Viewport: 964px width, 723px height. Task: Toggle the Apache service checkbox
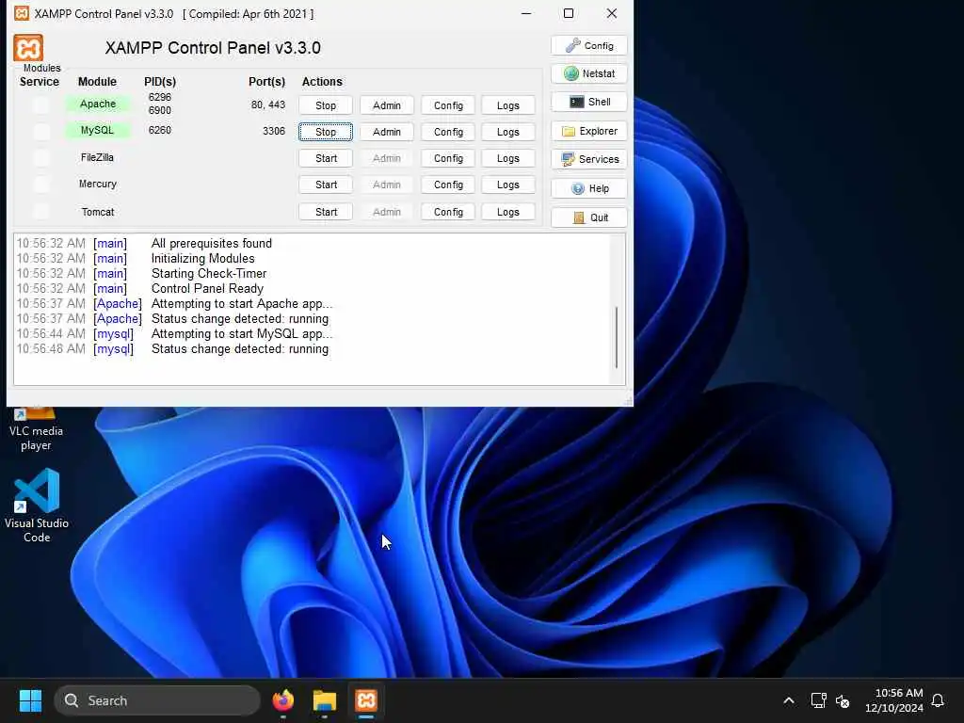tap(41, 104)
